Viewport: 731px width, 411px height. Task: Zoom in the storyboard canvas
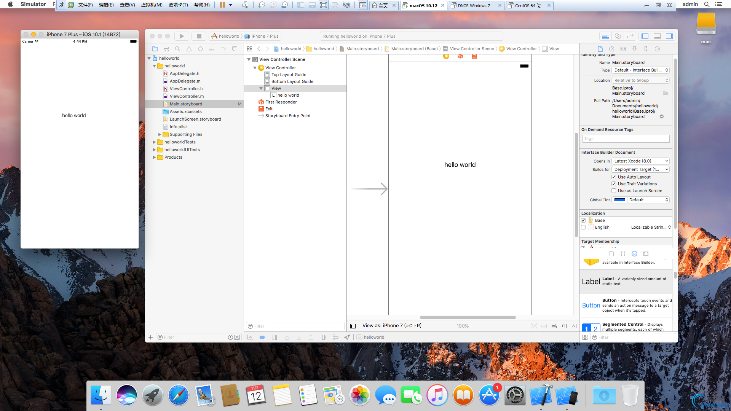coord(478,326)
